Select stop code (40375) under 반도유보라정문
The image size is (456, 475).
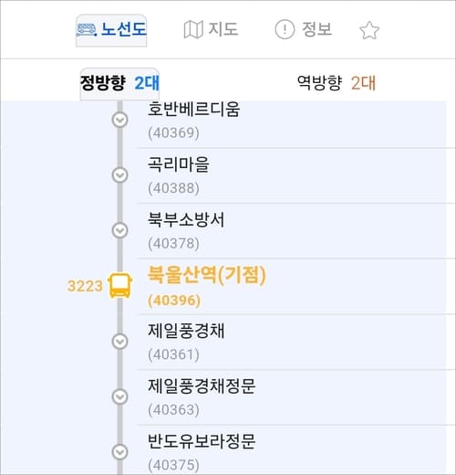tap(173, 465)
